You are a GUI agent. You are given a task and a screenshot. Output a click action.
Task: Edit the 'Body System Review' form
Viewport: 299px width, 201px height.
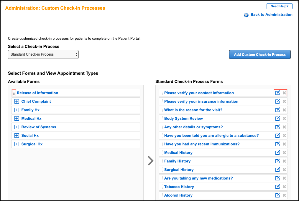[x=277, y=118]
